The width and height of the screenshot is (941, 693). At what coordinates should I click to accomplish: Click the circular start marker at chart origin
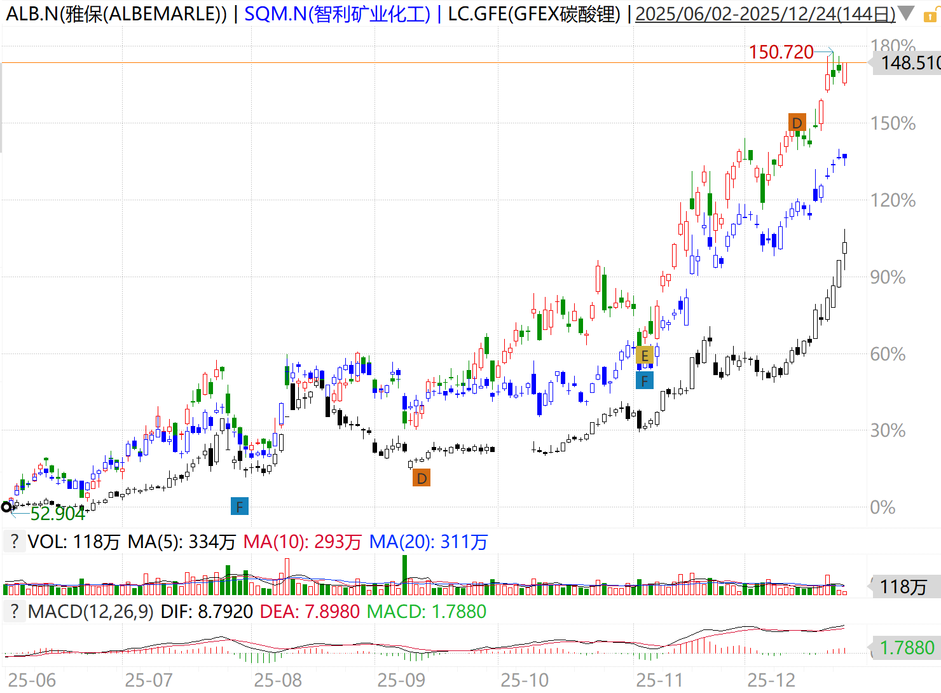tap(6, 507)
